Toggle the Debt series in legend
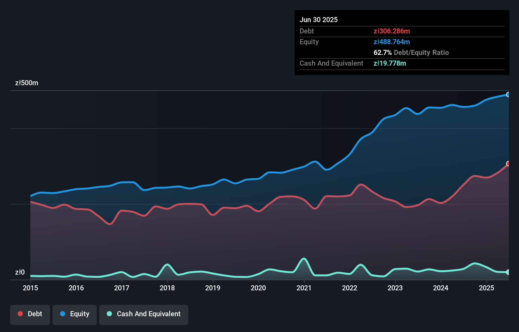 (x=30, y=314)
